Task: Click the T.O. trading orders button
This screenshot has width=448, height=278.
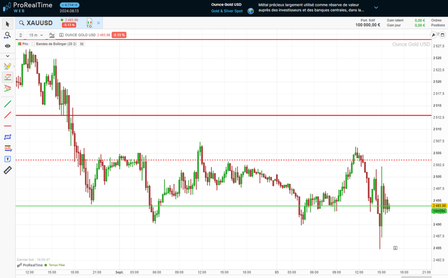Action: [89, 23]
